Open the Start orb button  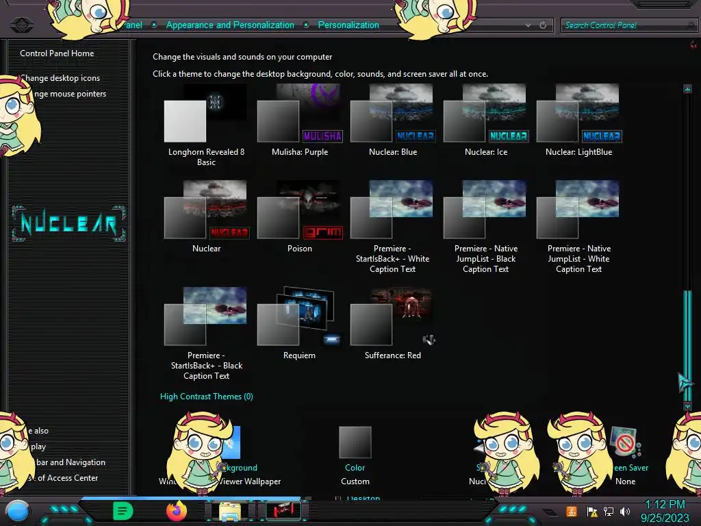click(17, 511)
